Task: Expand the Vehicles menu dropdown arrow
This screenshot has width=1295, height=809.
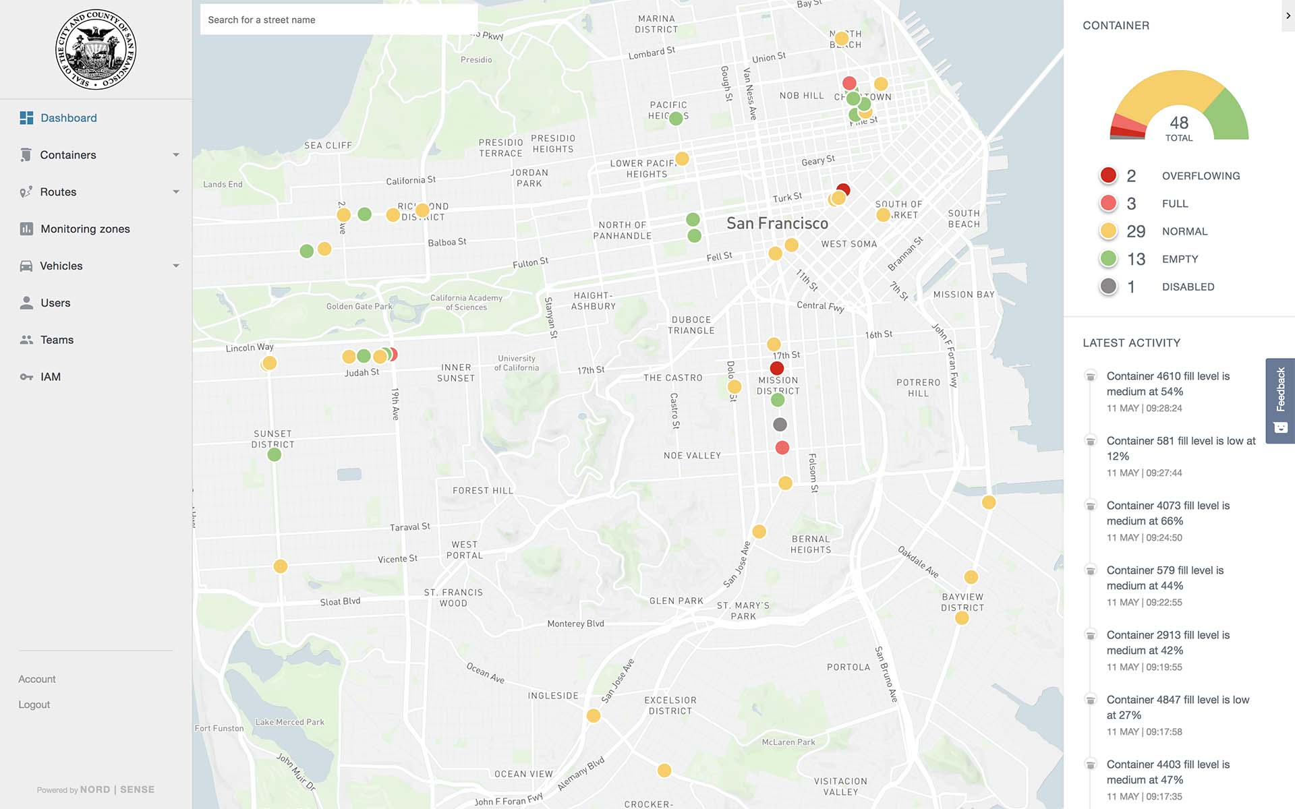Action: click(x=176, y=266)
